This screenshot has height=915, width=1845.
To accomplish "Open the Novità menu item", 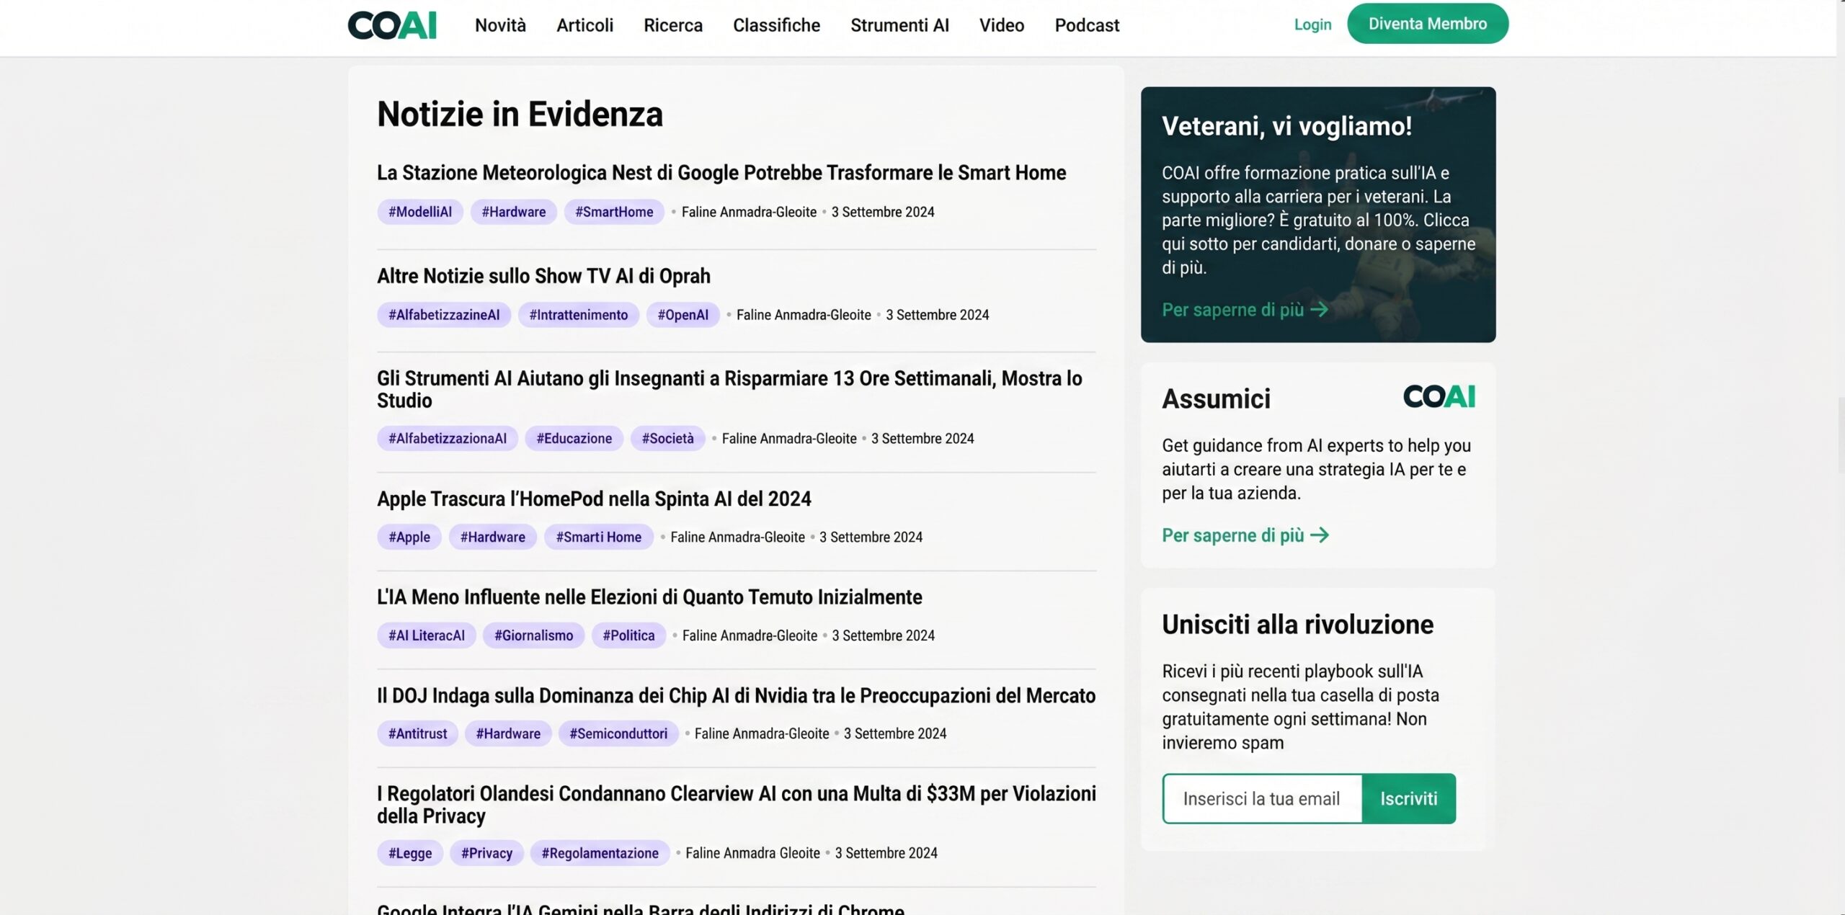I will click(x=500, y=25).
